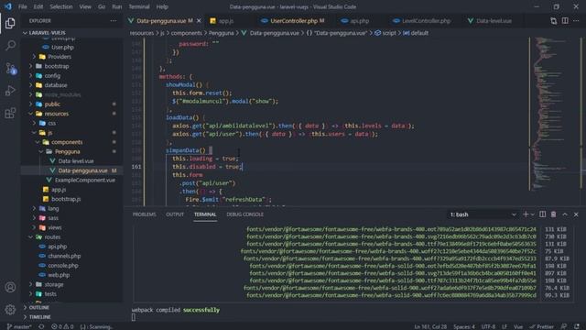Expand the TIMELINE section

coord(39,317)
